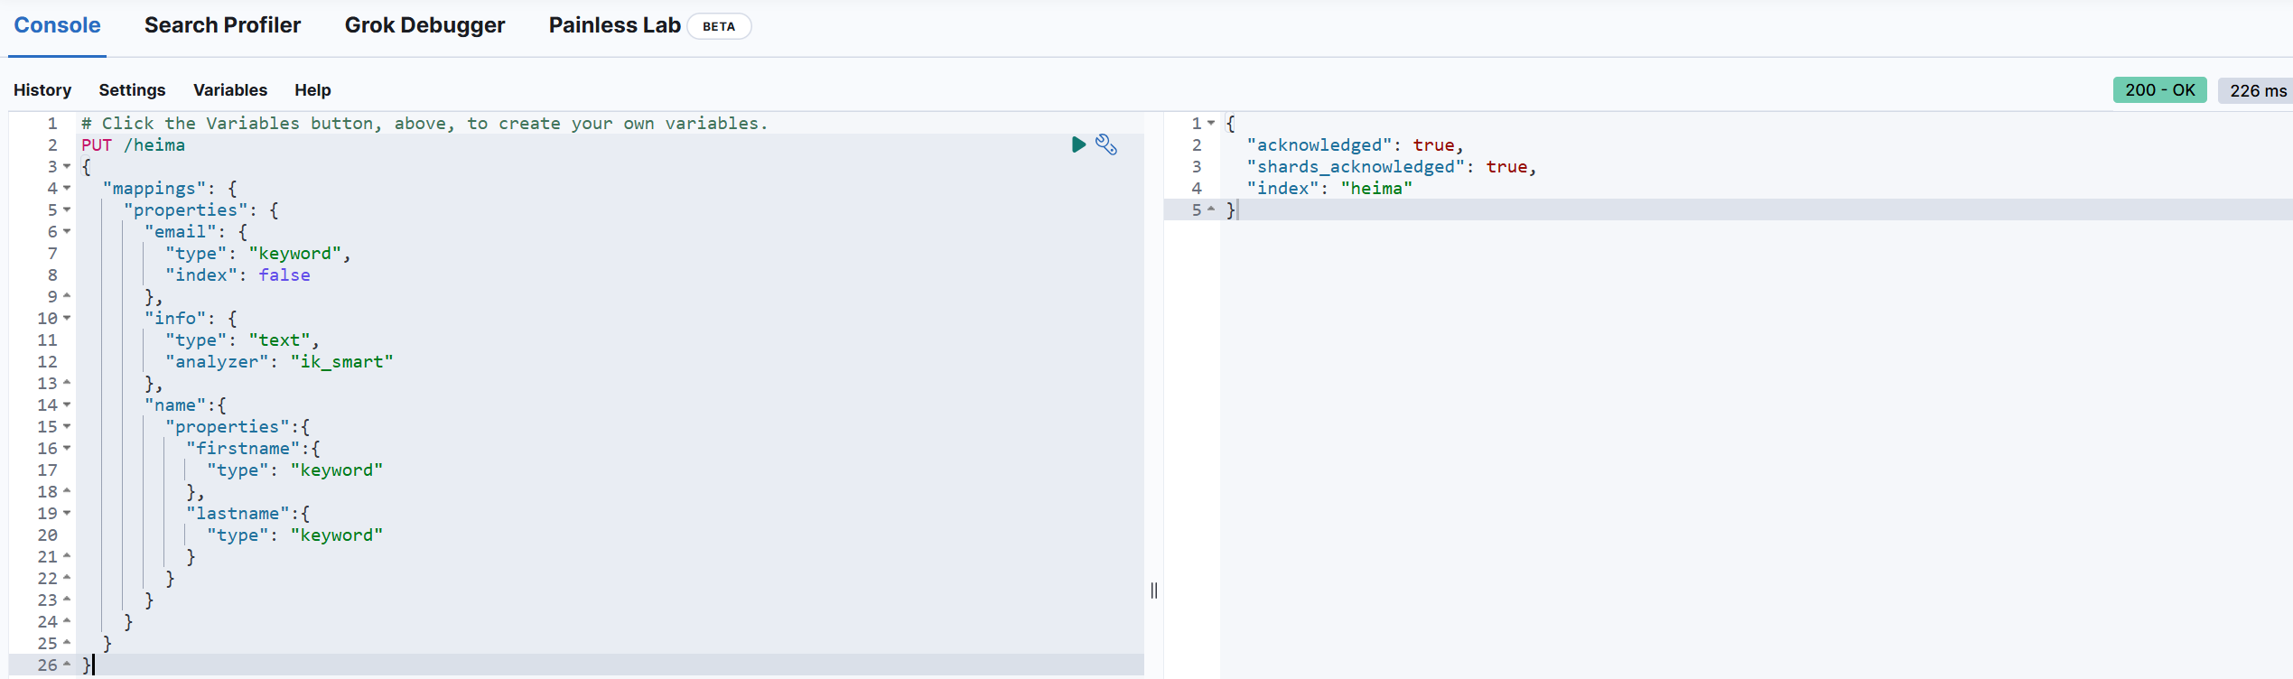Collapse the "mappings" block fold arrow on line 4
Screen dimensions: 2293x679
pyautogui.click(x=67, y=188)
